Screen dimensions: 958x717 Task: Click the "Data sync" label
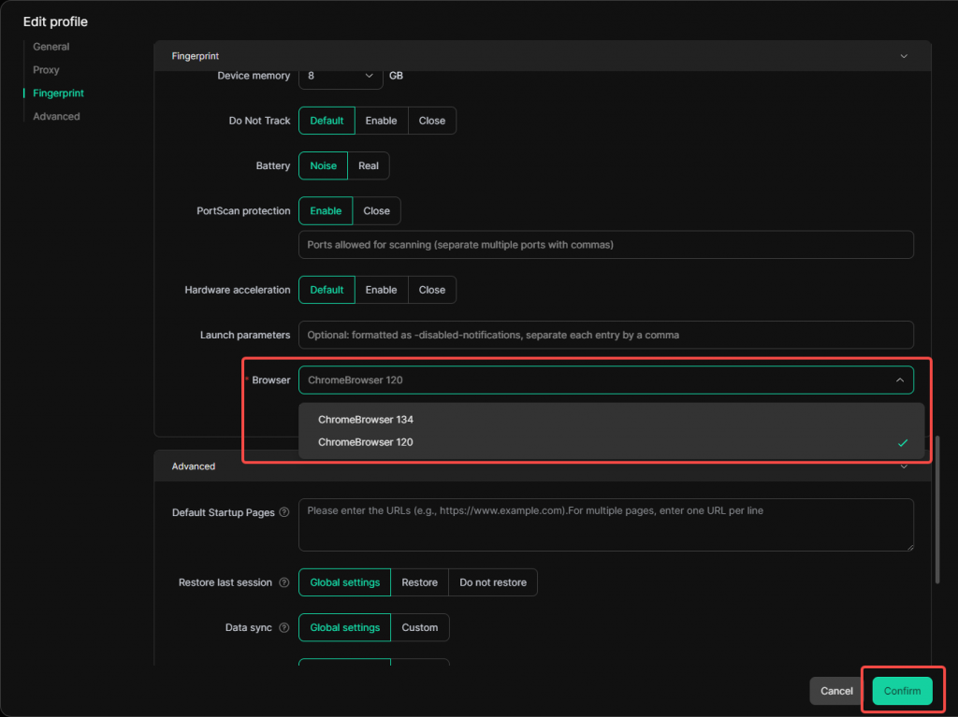[x=249, y=628]
